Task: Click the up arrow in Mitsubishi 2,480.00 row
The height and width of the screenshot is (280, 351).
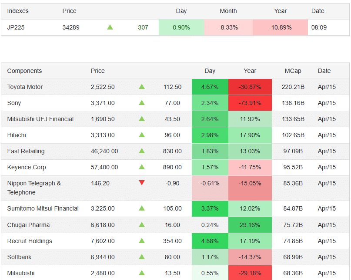Action: (142, 273)
